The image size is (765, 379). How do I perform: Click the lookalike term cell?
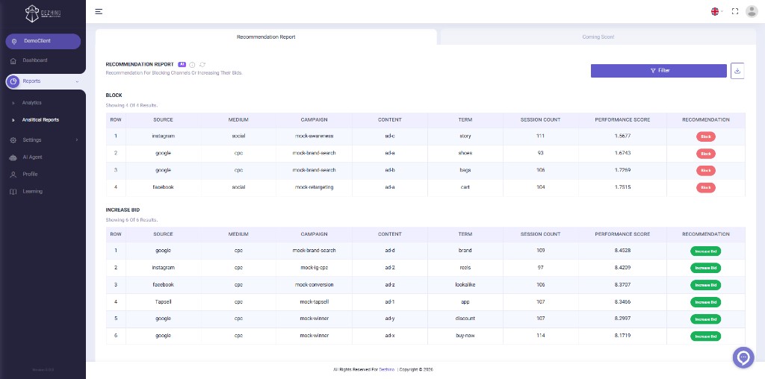pyautogui.click(x=465, y=284)
